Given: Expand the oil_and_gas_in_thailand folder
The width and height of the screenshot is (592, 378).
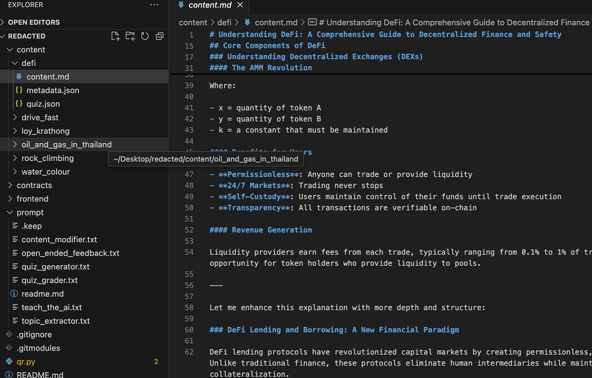Looking at the screenshot, I should (15, 144).
